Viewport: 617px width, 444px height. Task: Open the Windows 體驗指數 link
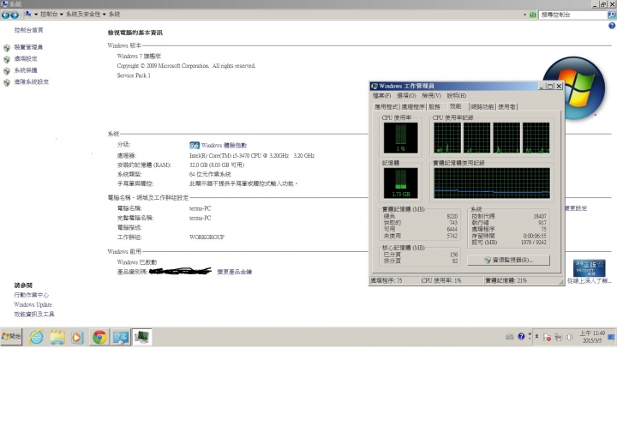coord(224,145)
